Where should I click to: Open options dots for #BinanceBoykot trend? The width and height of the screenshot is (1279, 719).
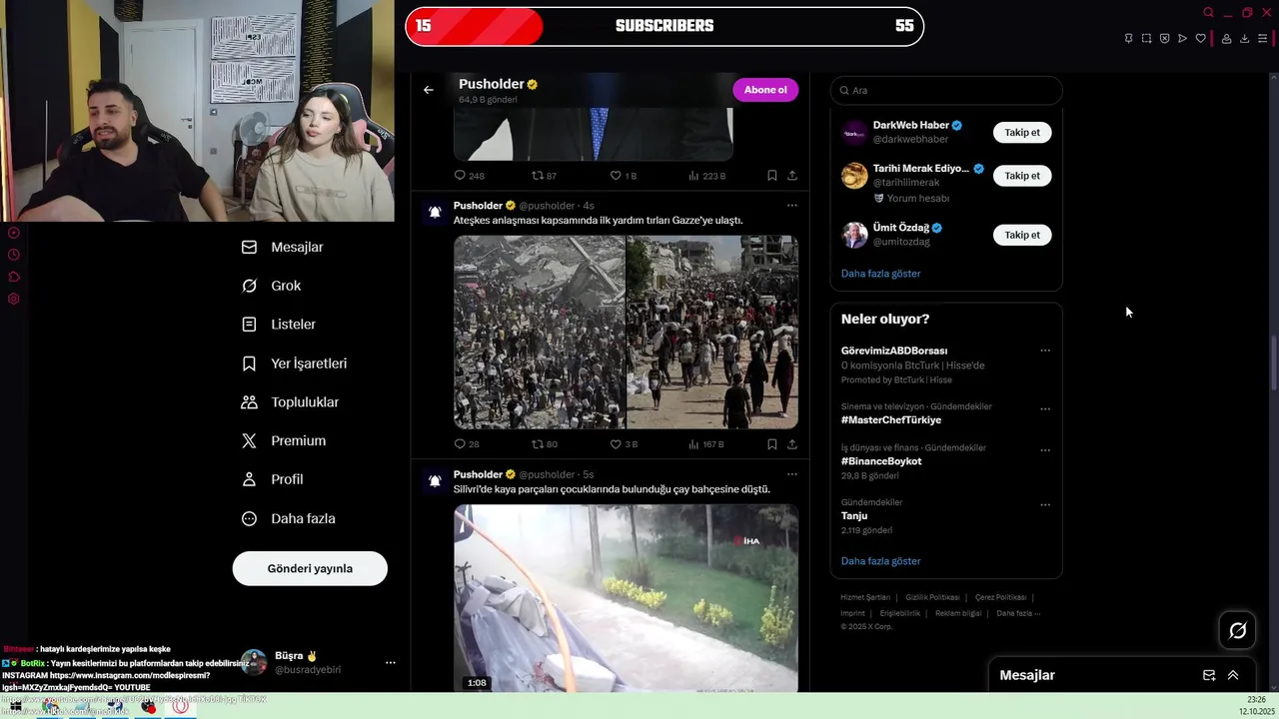point(1045,449)
